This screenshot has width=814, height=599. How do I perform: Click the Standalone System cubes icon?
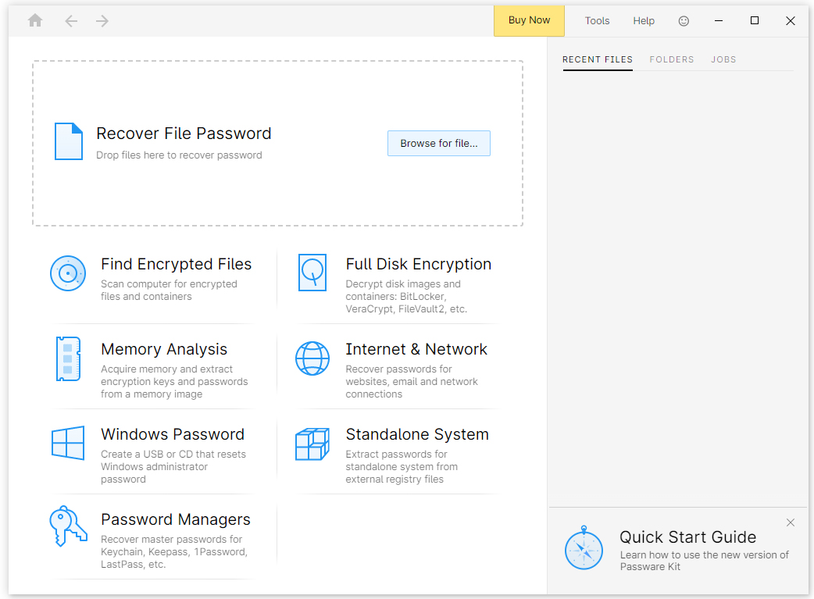pyautogui.click(x=312, y=444)
